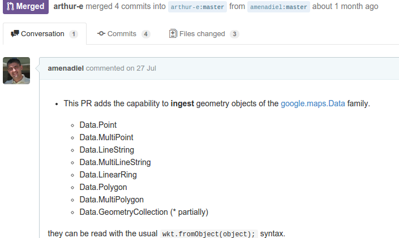The width and height of the screenshot is (399, 238).
Task: Open arthur-e user profile link
Action: [68, 6]
